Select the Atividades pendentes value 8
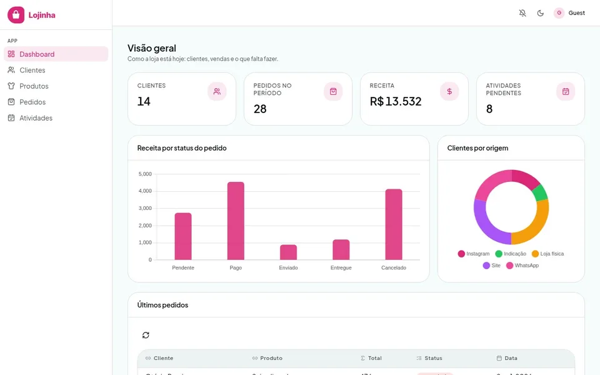The width and height of the screenshot is (600, 375). click(489, 109)
